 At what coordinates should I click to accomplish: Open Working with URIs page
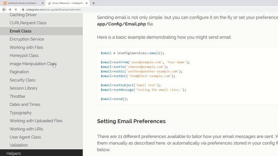point(26,129)
